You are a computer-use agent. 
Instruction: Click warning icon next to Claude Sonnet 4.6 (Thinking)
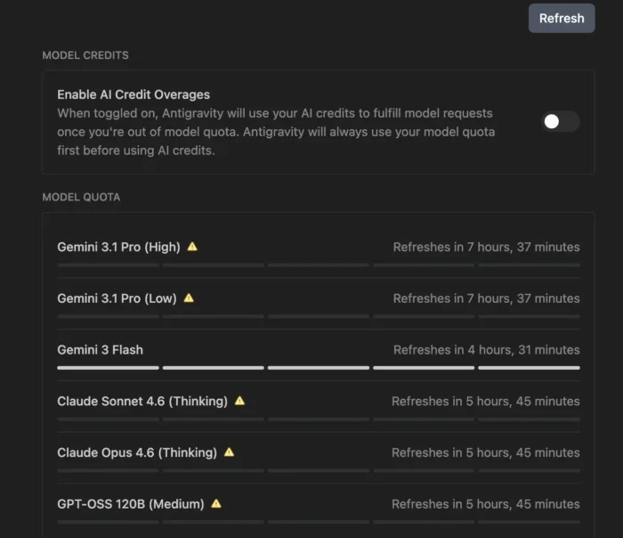point(239,401)
